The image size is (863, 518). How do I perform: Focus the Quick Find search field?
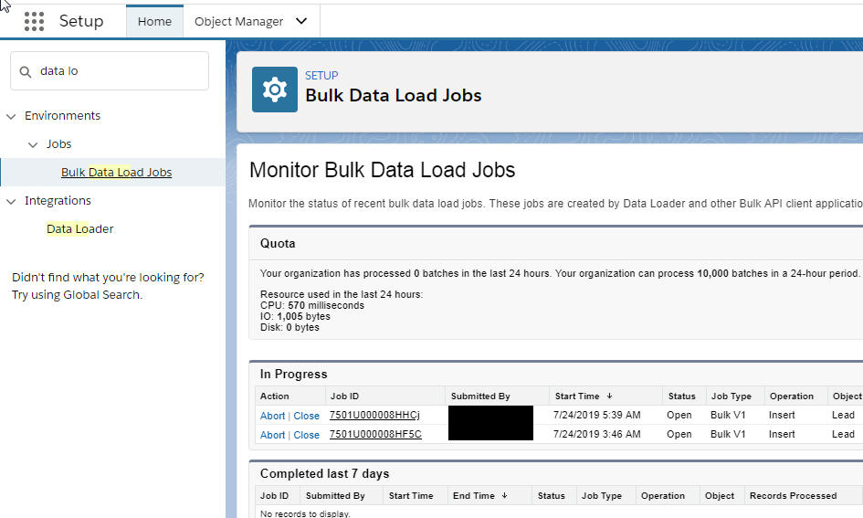click(119, 71)
